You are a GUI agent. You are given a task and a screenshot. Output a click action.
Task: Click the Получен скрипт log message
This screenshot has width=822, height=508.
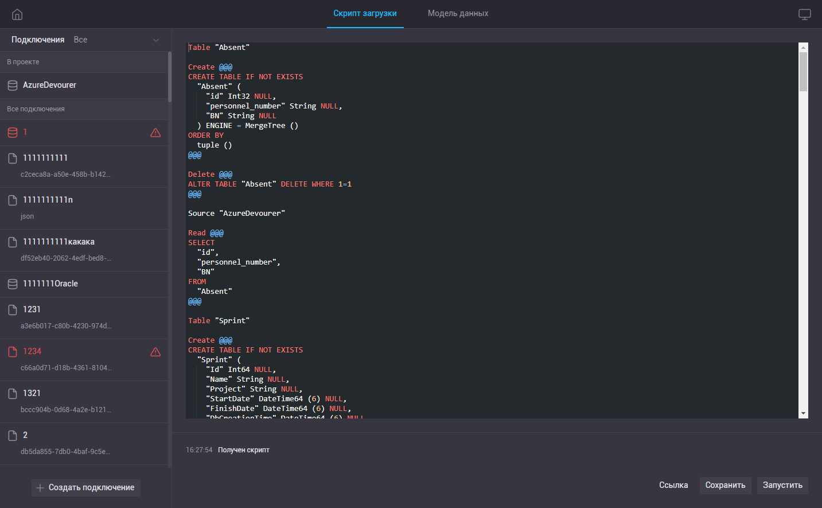coord(244,450)
